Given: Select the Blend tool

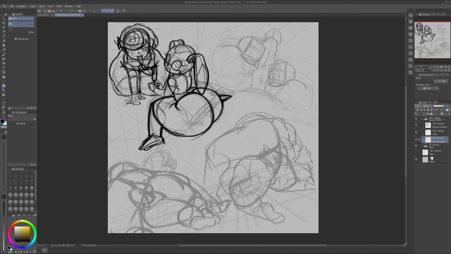Looking at the screenshot, I should [x=4, y=59].
